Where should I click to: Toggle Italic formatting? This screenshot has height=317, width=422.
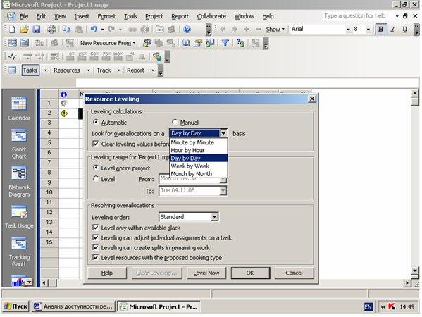pyautogui.click(x=393, y=30)
